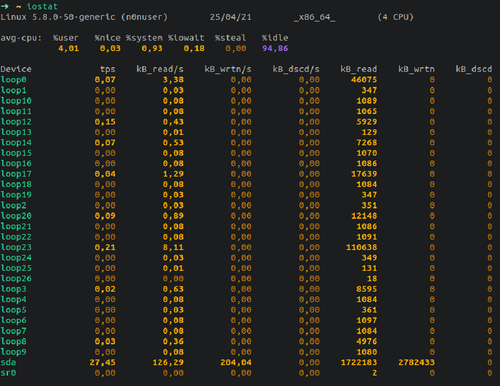Screen dimensions: 500x386
Task: Click the %iowait column header
Action: point(186,38)
